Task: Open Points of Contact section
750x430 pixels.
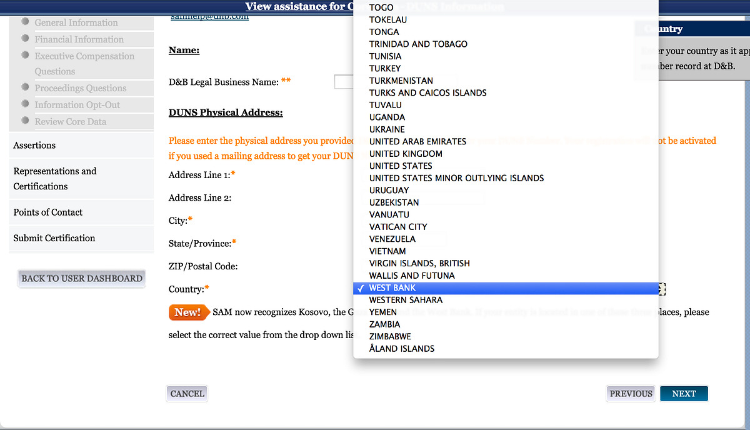Action: [x=48, y=212]
